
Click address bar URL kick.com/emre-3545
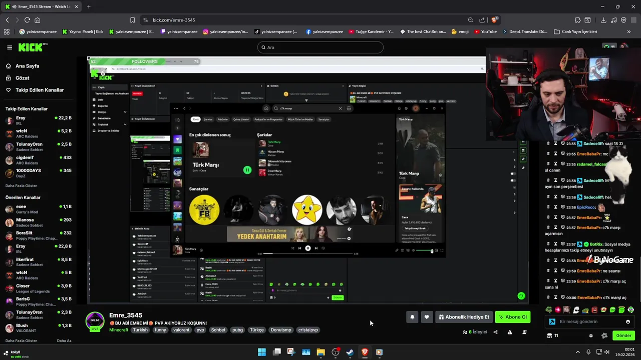174,20
